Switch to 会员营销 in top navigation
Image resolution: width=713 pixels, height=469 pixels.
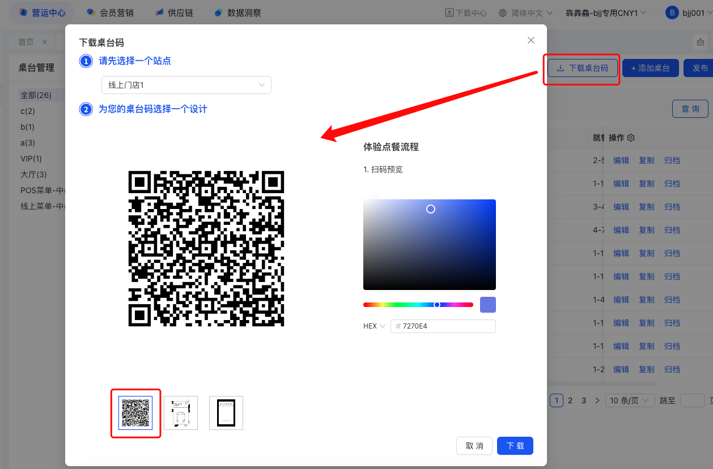pyautogui.click(x=109, y=12)
